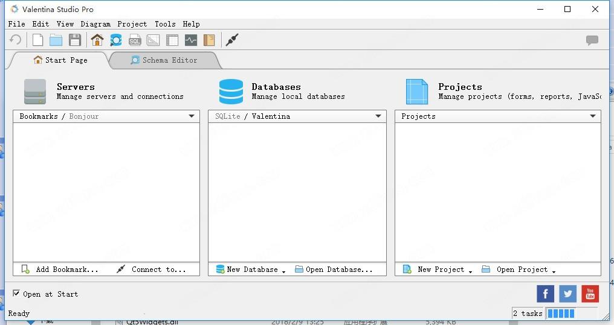Click inside the Projects list area

coord(498,192)
